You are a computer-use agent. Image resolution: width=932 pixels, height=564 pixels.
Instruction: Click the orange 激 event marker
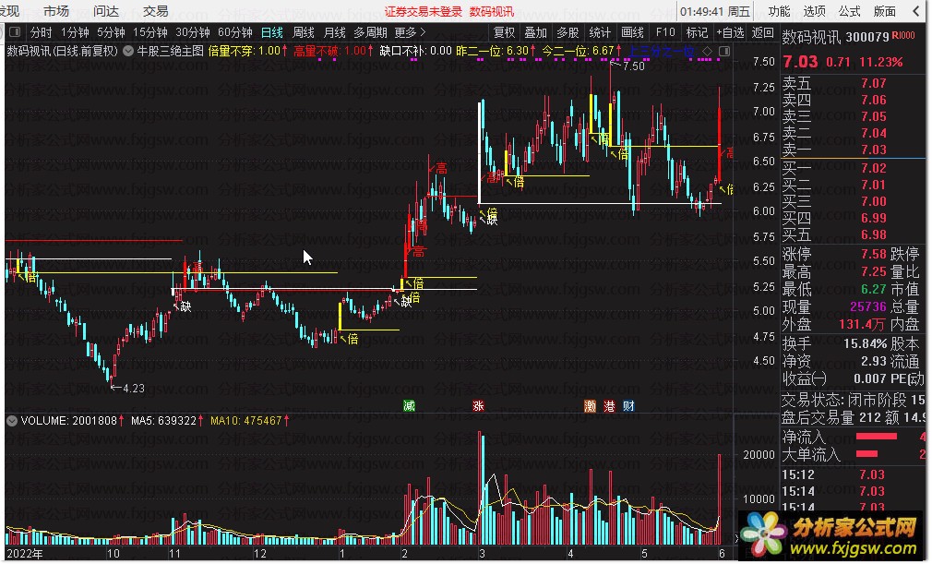(x=591, y=406)
